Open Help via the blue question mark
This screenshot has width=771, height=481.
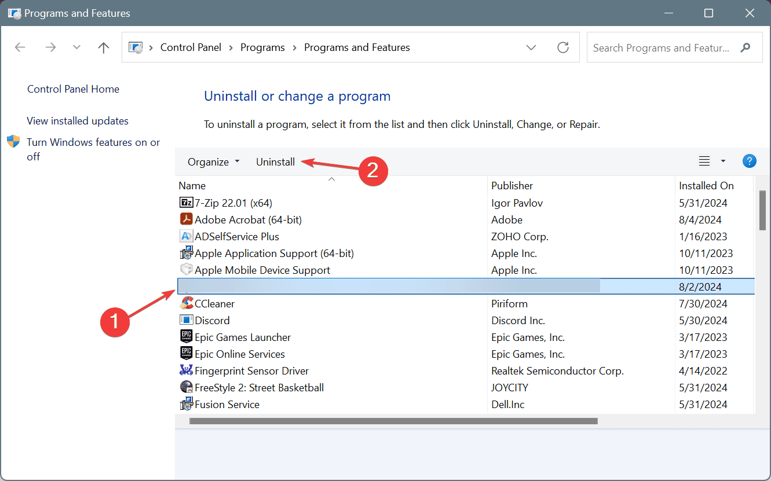(x=749, y=161)
